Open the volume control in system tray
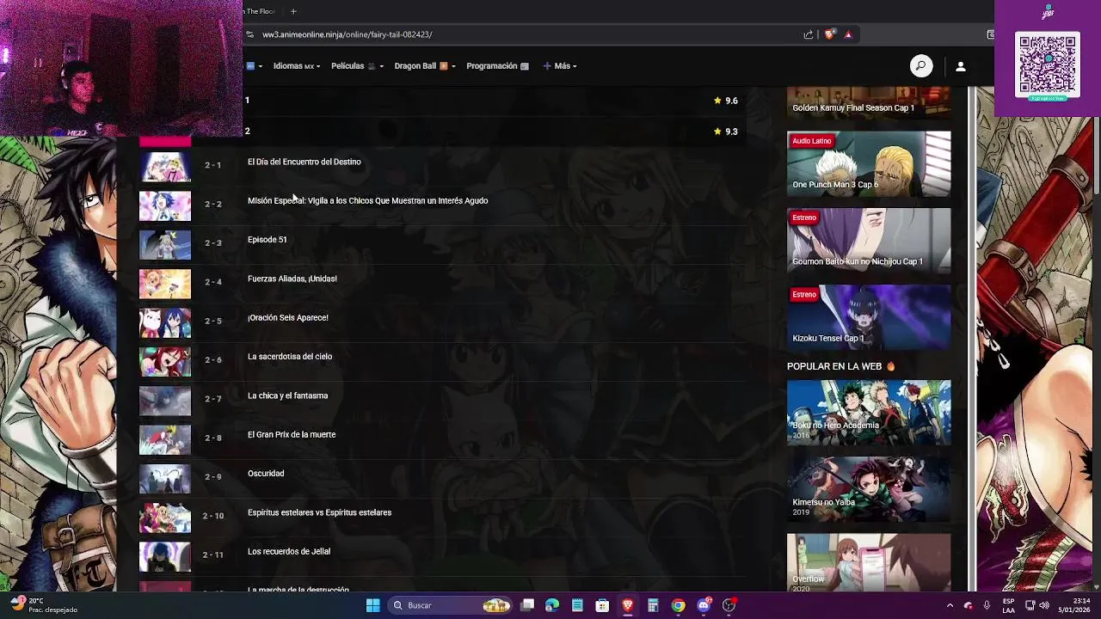1101x619 pixels. [x=1044, y=605]
